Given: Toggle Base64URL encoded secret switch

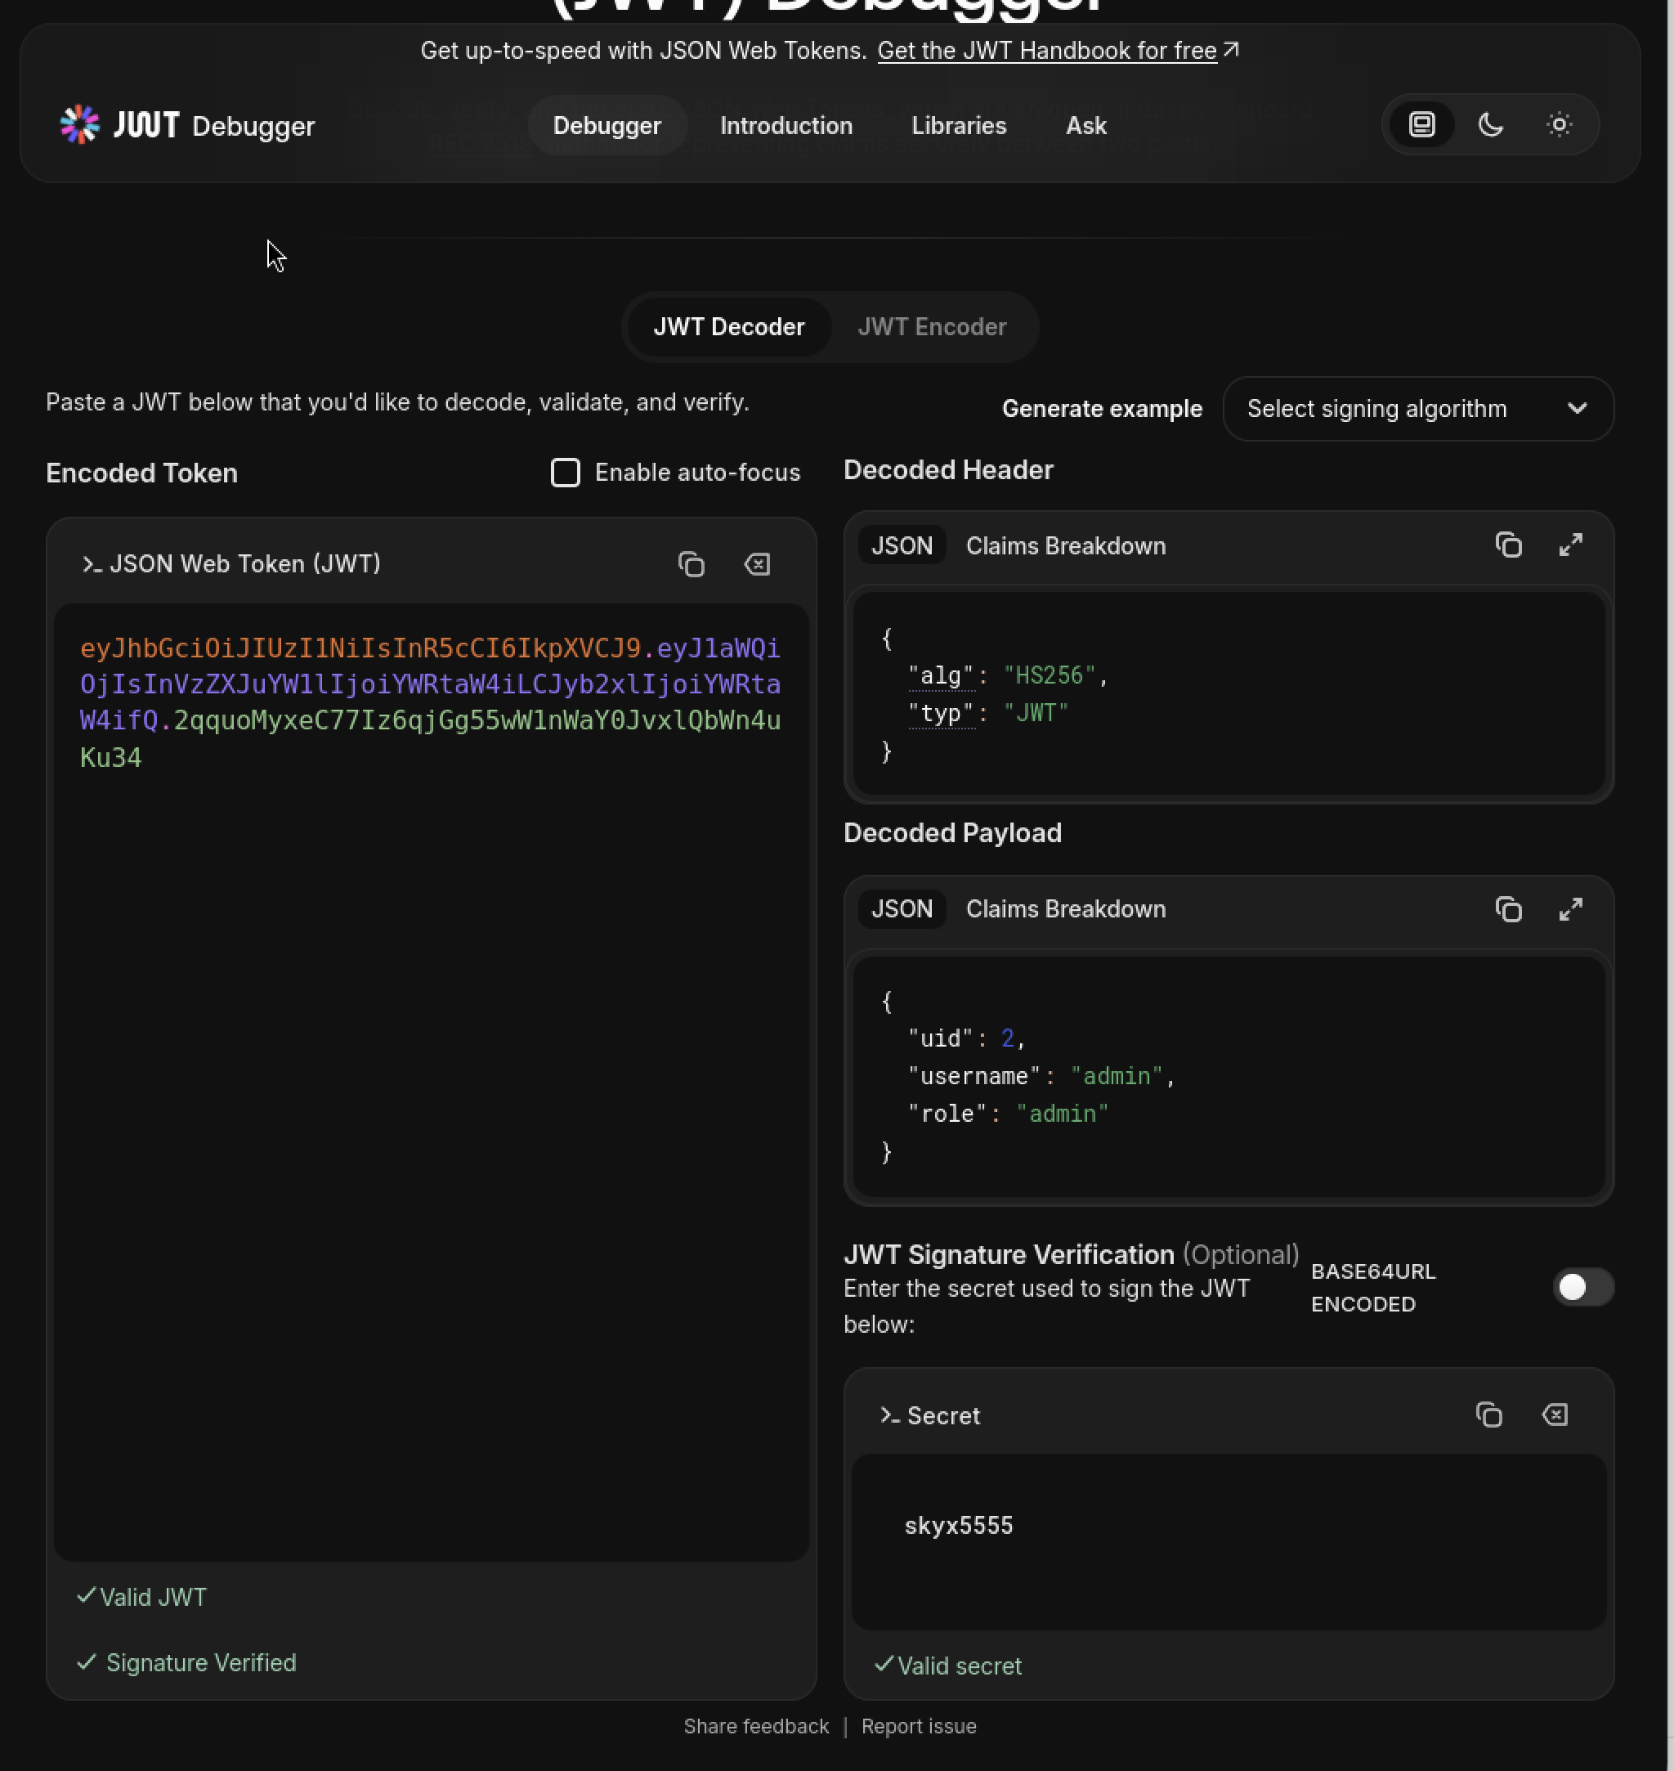Looking at the screenshot, I should [x=1583, y=1287].
